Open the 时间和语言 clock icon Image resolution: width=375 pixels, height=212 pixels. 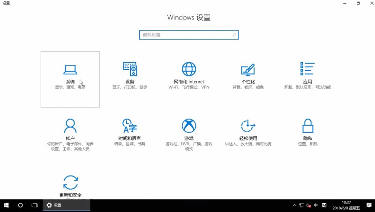[130, 126]
